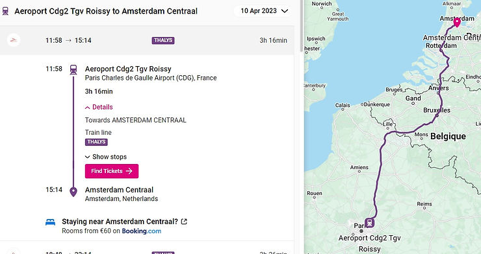Viewport: 481px width, 254px height.
Task: Click the THALYS badge in the journey summary
Action: [x=163, y=40]
